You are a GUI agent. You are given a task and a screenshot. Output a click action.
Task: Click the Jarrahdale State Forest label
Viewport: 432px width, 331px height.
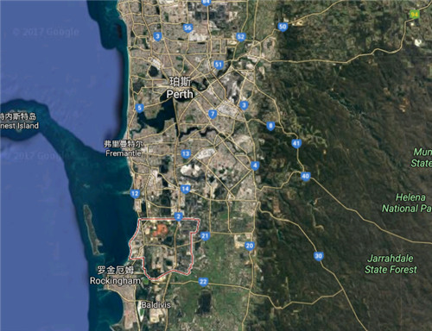coord(391,264)
